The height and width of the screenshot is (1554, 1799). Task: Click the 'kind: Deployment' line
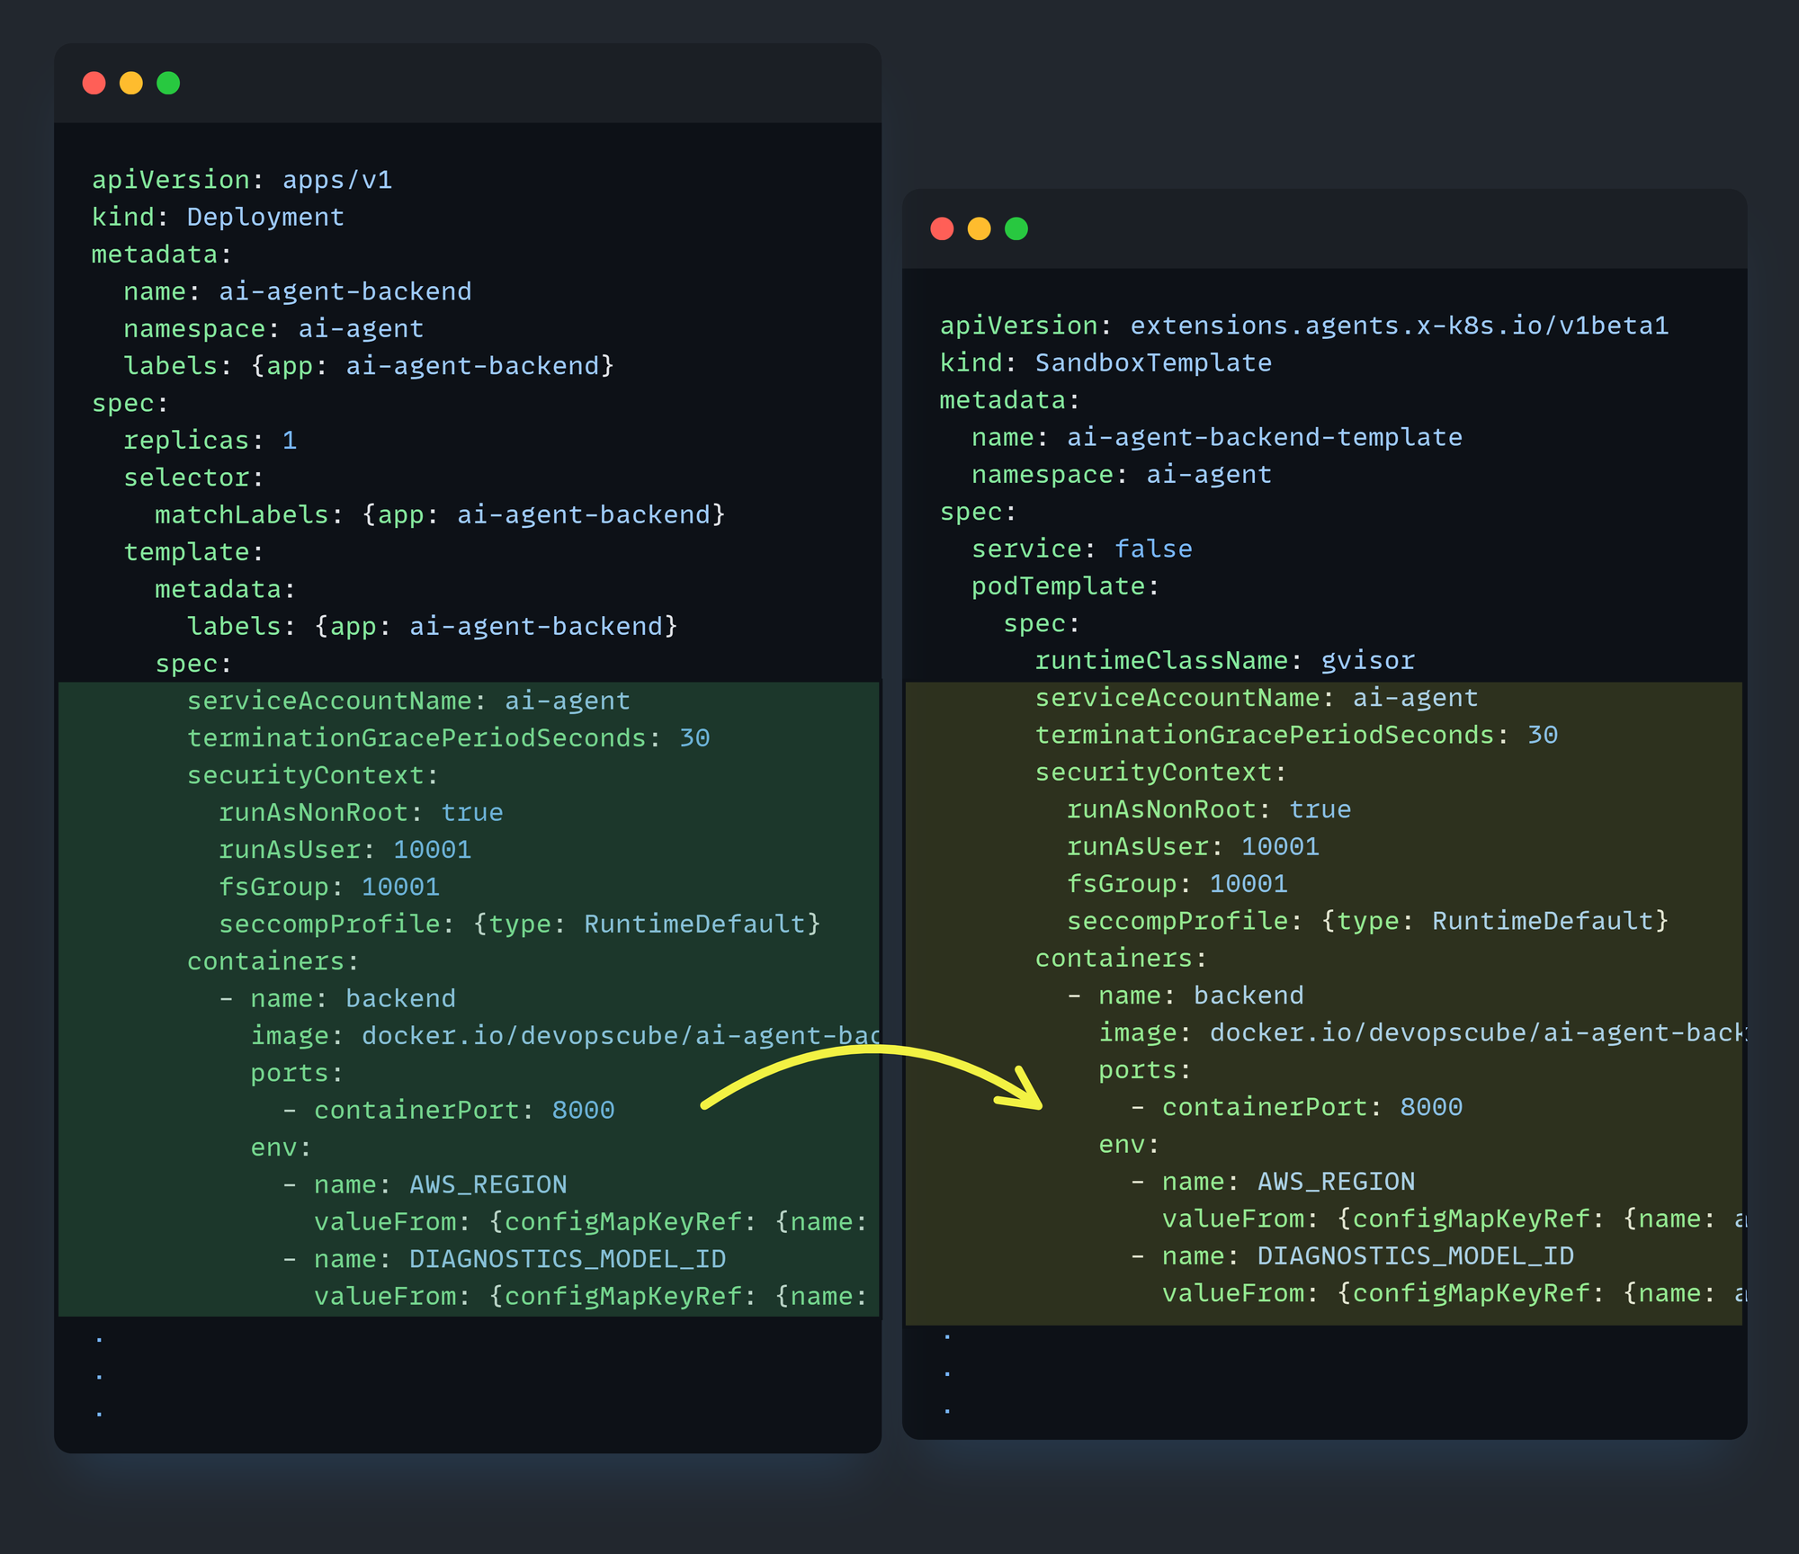pyautogui.click(x=218, y=217)
